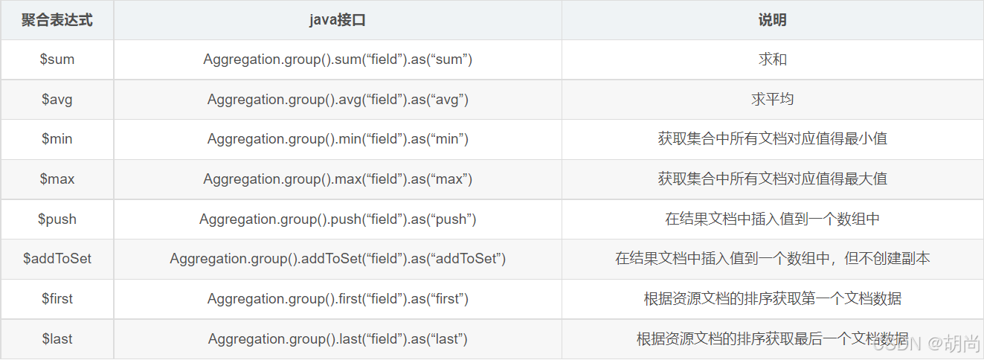Click the $addToSet expression cell

[x=57, y=259]
